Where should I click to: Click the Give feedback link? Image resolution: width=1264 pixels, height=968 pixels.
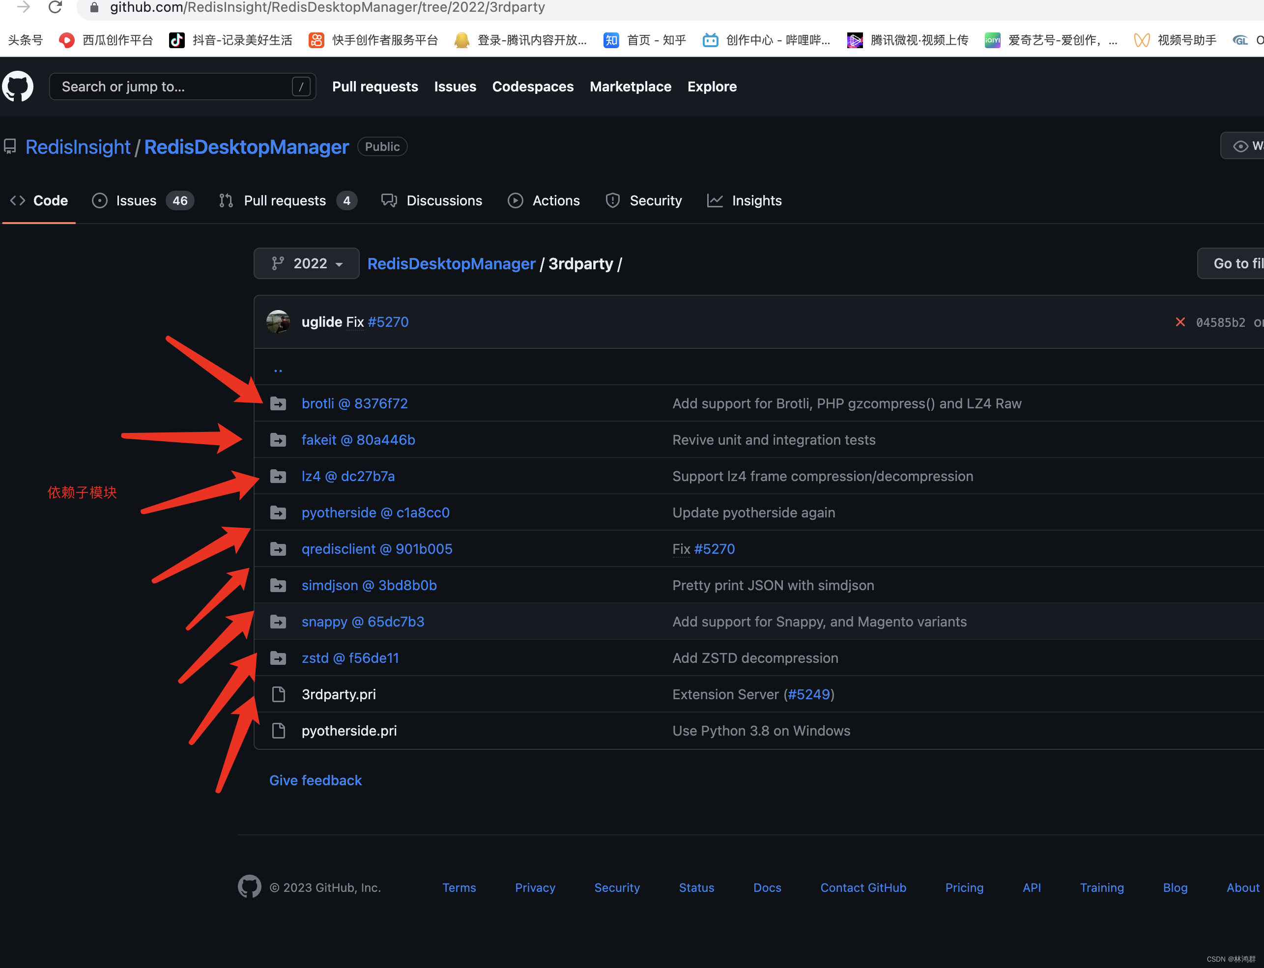tap(316, 780)
